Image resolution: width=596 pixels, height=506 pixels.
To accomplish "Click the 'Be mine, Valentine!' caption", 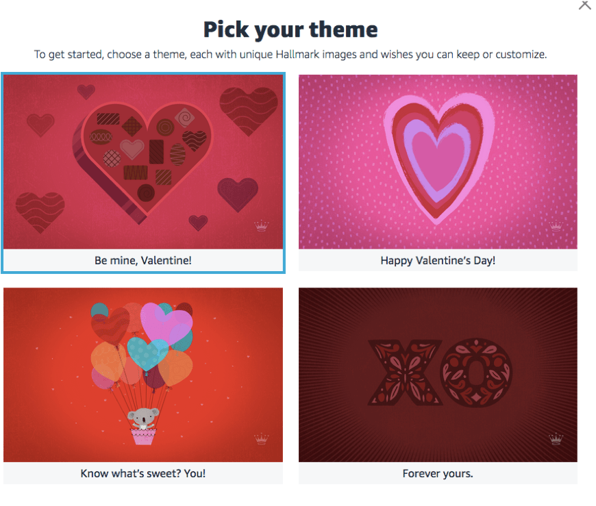I will [142, 260].
